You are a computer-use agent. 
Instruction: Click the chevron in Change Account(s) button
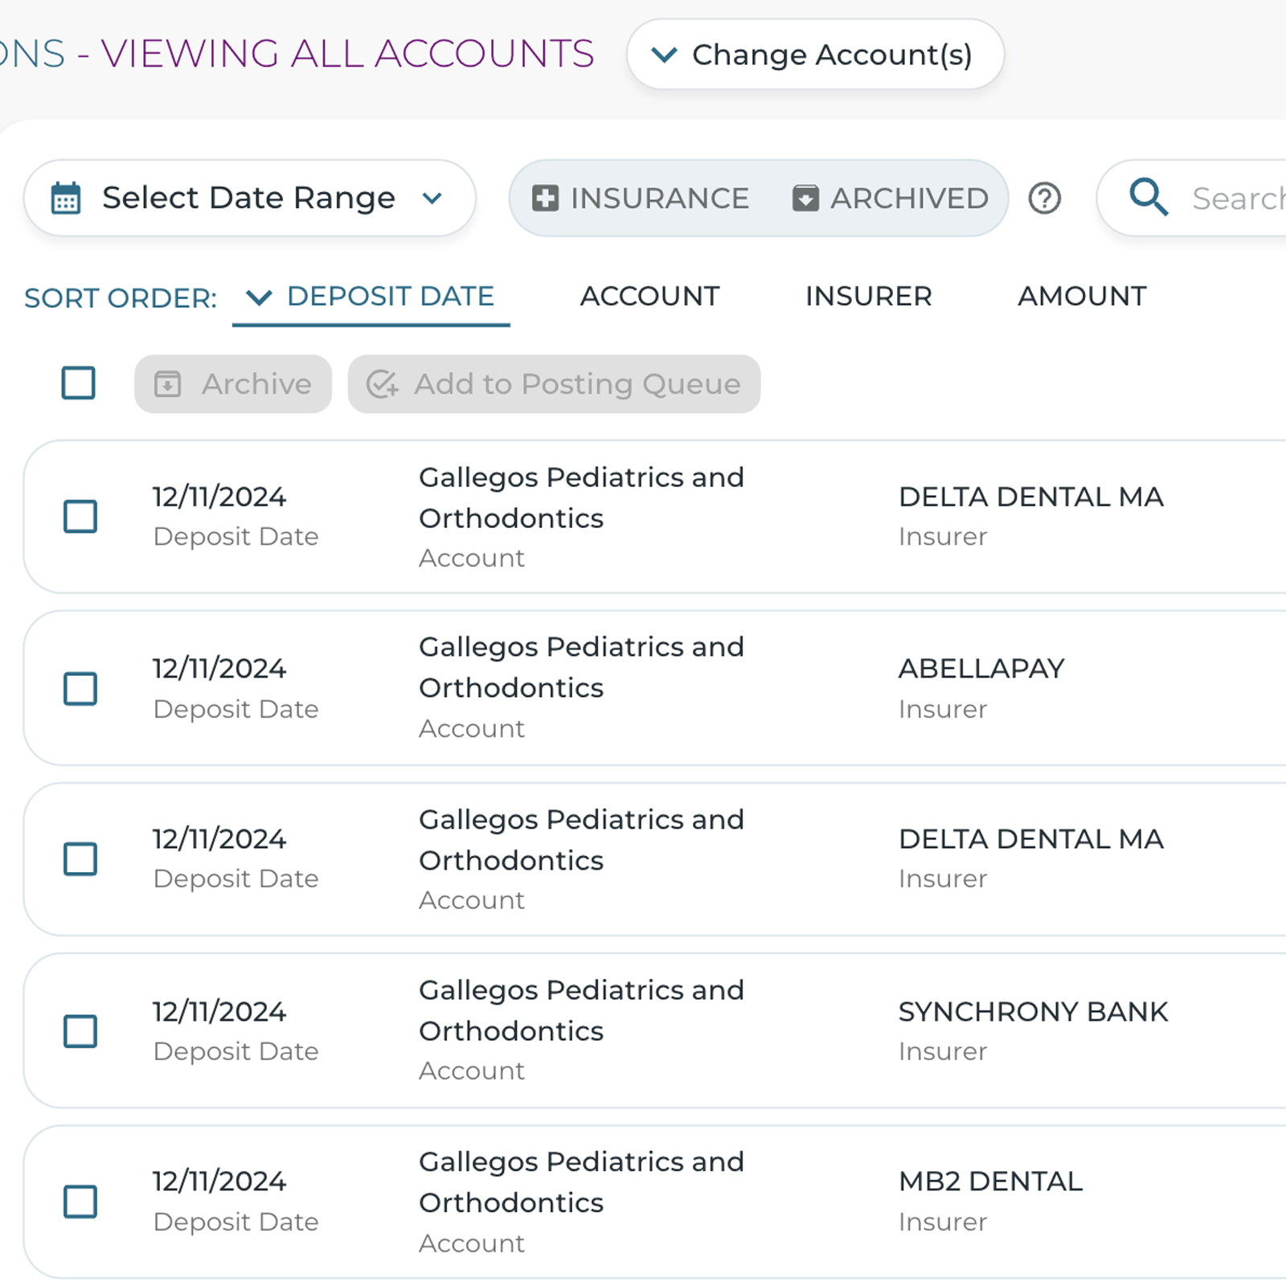tap(664, 55)
